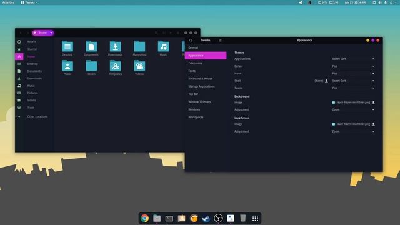The width and height of the screenshot is (400, 225).
Task: Open the dock Trash icon
Action: [243, 218]
